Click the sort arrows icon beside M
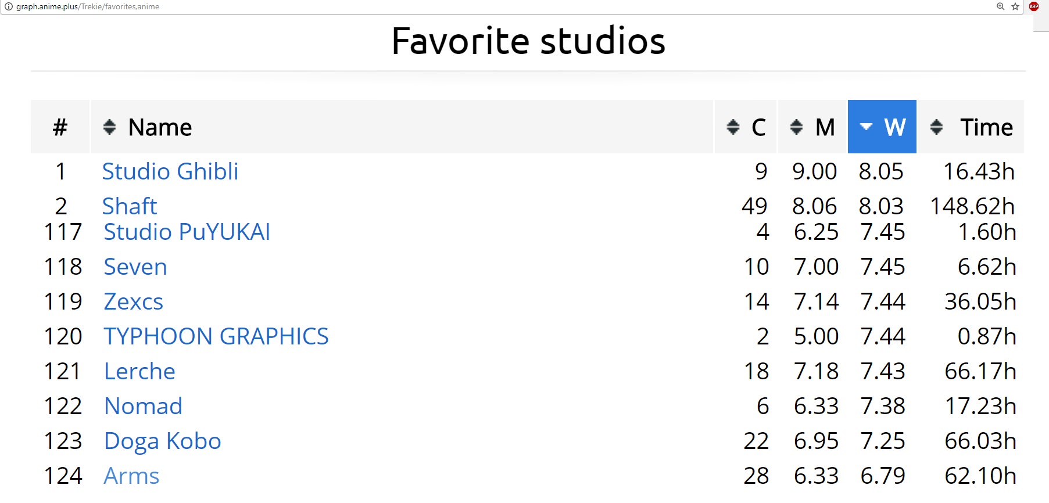 [796, 127]
